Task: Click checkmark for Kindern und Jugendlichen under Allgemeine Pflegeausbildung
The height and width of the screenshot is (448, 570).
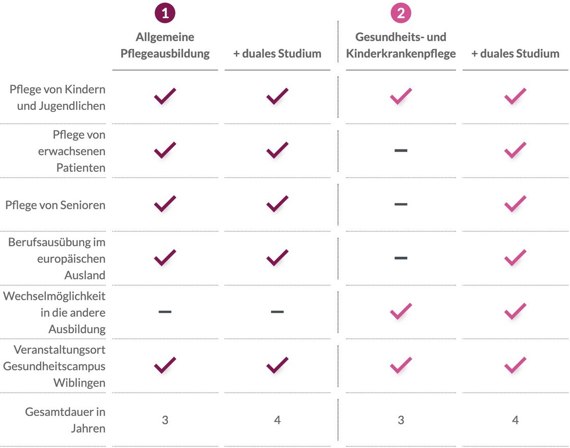Action: (x=165, y=96)
